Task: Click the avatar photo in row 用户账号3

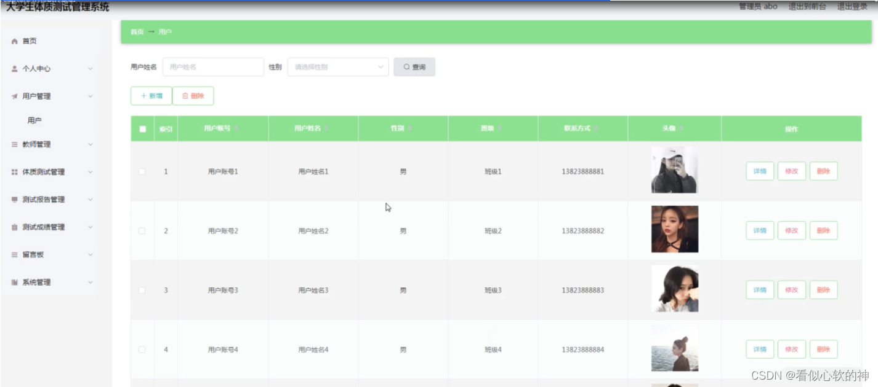Action: click(675, 288)
